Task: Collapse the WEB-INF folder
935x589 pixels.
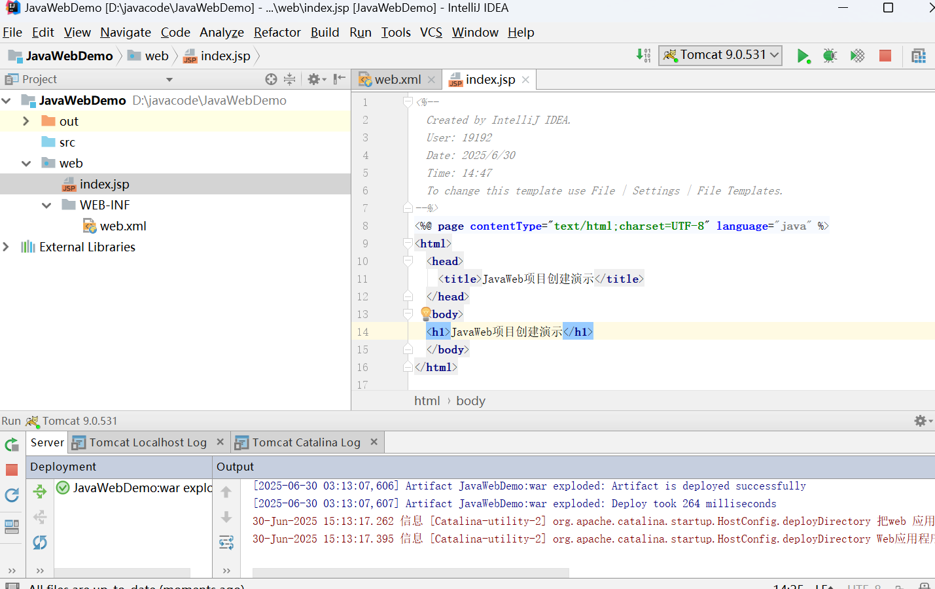Action: pos(46,205)
